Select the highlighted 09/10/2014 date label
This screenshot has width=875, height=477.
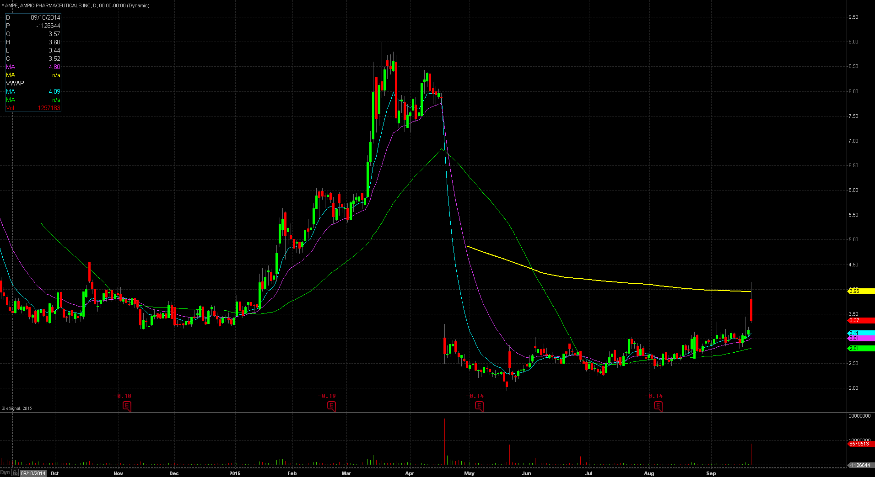point(33,473)
